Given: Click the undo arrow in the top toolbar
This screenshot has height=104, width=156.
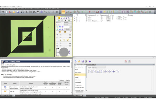Looking at the screenshot, I should [x=3, y=12].
